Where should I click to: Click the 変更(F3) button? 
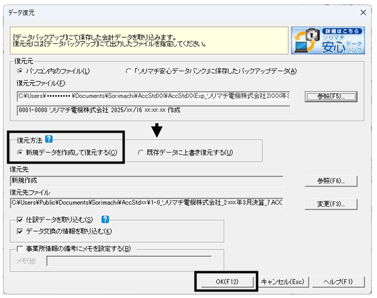click(x=331, y=205)
